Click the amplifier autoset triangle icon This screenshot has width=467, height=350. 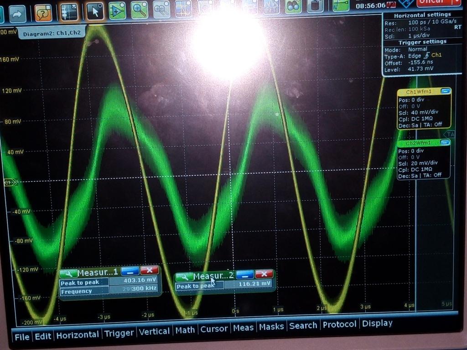[117, 11]
